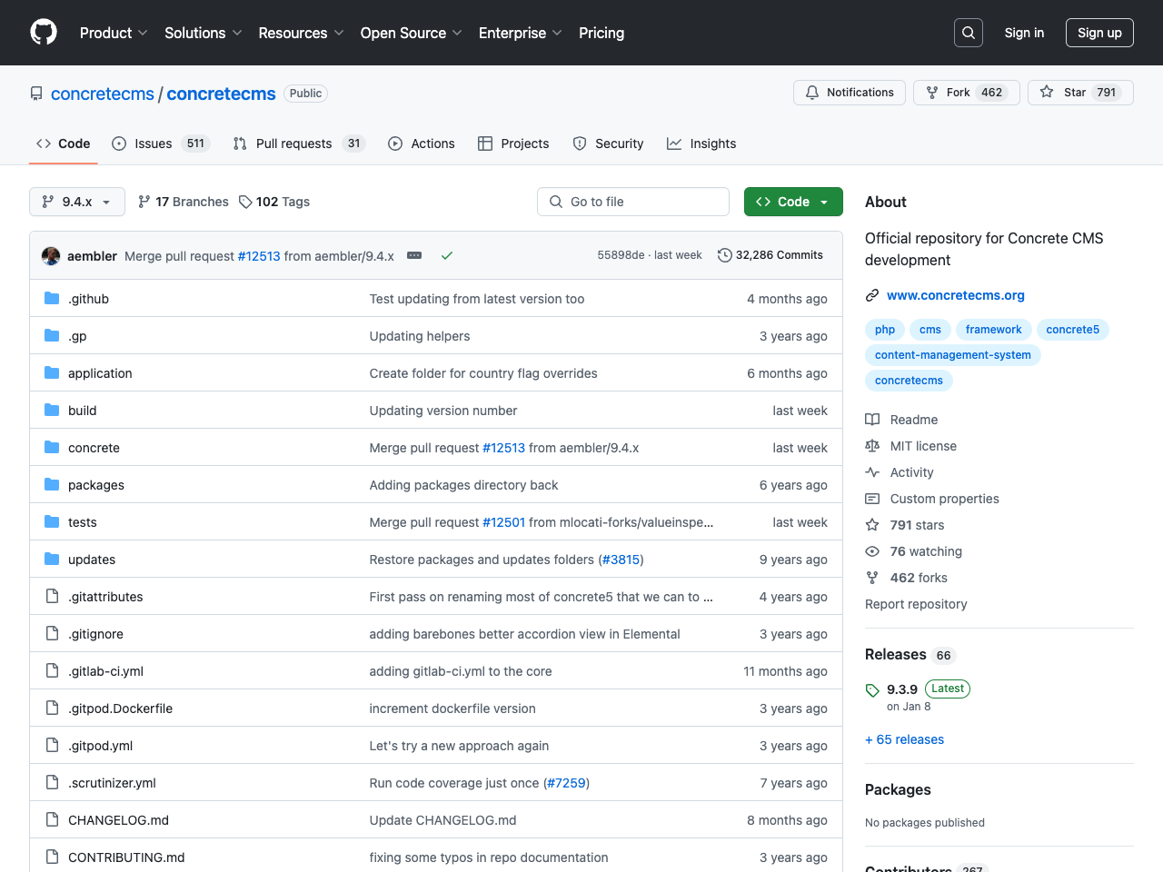Switch to the Projects tab
The width and height of the screenshot is (1163, 872).
(513, 144)
